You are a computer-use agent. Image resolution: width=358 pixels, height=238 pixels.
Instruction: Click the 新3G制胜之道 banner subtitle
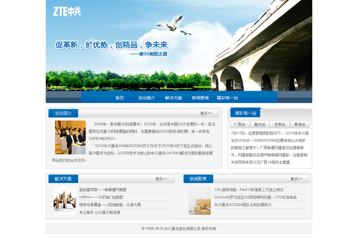point(149,54)
